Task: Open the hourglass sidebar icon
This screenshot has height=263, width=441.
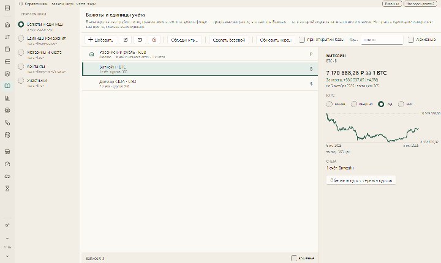Action: click(x=7, y=188)
